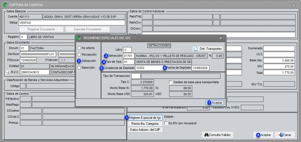This screenshot has width=301, height=142.
Task: Click the ADQUI. GRAV. DEST OPERA account description
Action: pyautogui.click(x=84, y=17)
